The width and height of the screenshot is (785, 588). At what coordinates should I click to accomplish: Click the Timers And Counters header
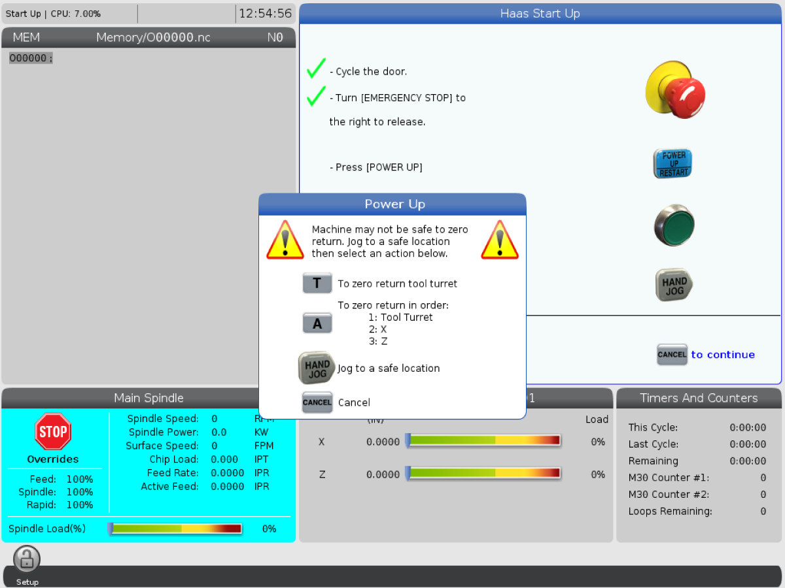[699, 398]
